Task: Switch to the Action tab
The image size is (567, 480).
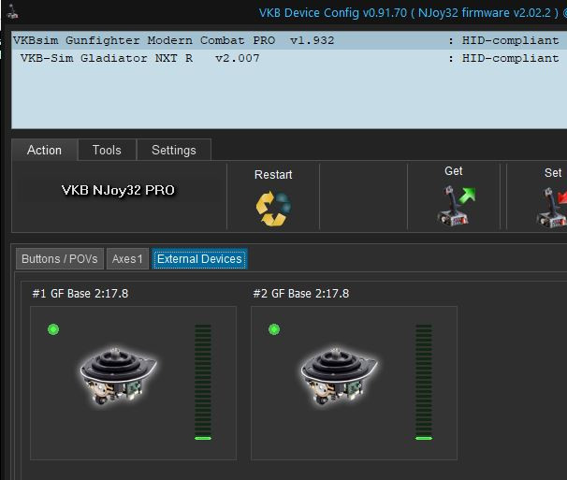Action: pyautogui.click(x=45, y=150)
